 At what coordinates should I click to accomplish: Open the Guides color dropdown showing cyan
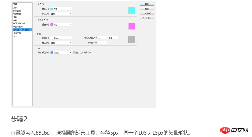pos(61,9)
